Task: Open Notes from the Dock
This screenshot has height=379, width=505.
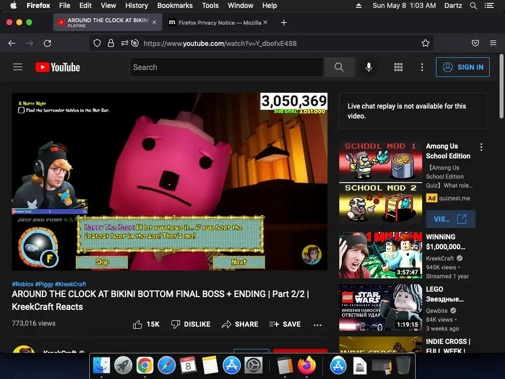Action: click(x=210, y=365)
